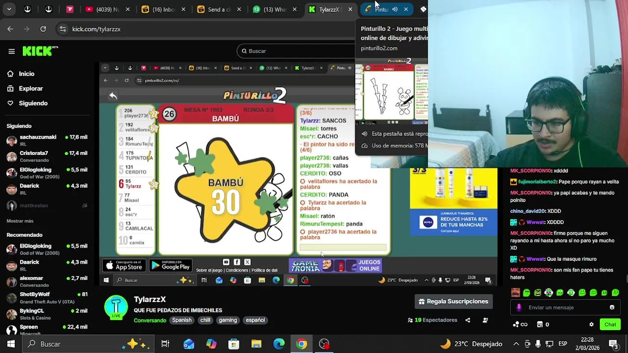Open the Kick hamburger menu
This screenshot has width=628, height=353.
coord(11,51)
